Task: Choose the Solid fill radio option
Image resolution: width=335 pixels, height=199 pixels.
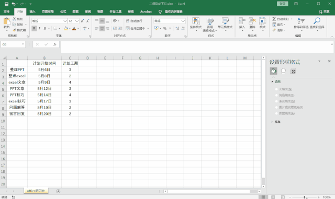Action: [x=276, y=95]
